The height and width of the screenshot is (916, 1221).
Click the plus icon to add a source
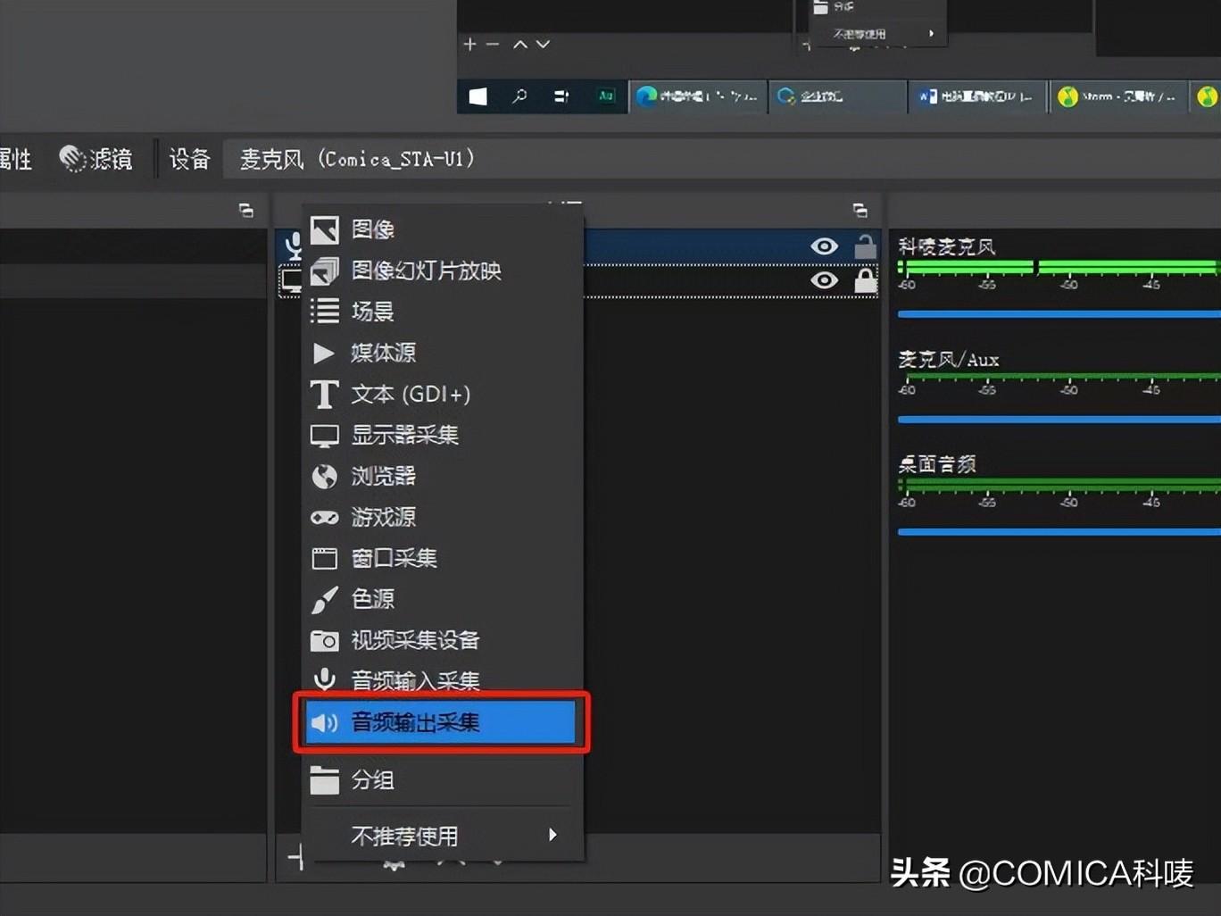469,44
